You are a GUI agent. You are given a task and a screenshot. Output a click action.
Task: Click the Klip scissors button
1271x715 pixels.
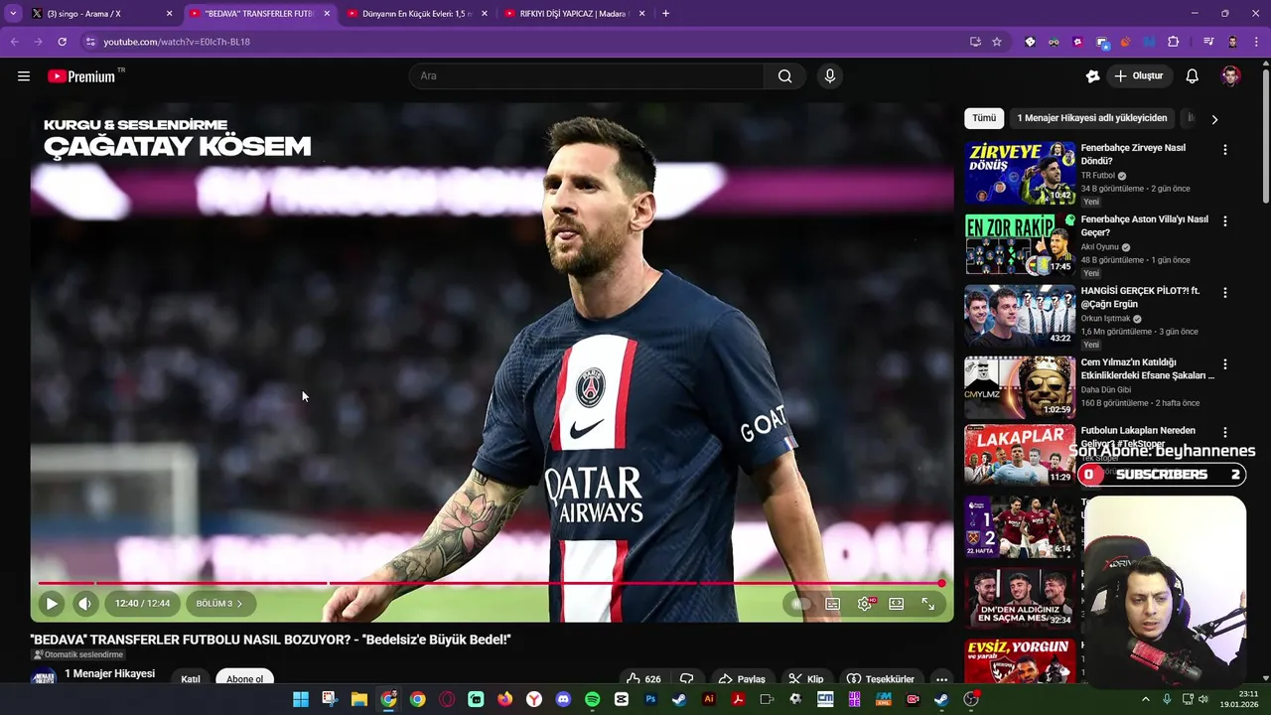coord(806,679)
